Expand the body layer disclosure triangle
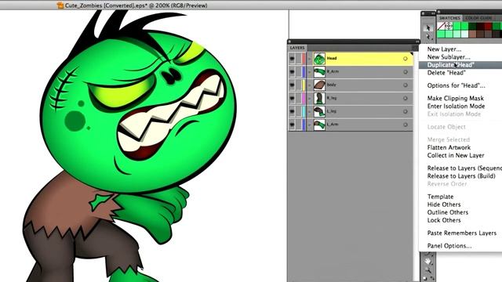The height and width of the screenshot is (282, 502). click(310, 85)
